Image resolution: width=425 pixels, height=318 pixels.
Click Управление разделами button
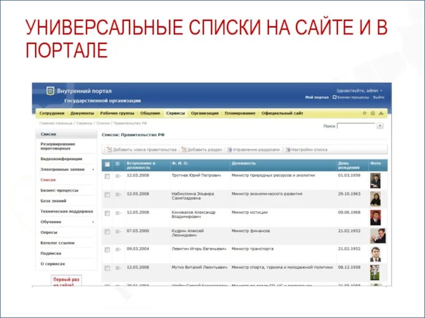pos(253,149)
